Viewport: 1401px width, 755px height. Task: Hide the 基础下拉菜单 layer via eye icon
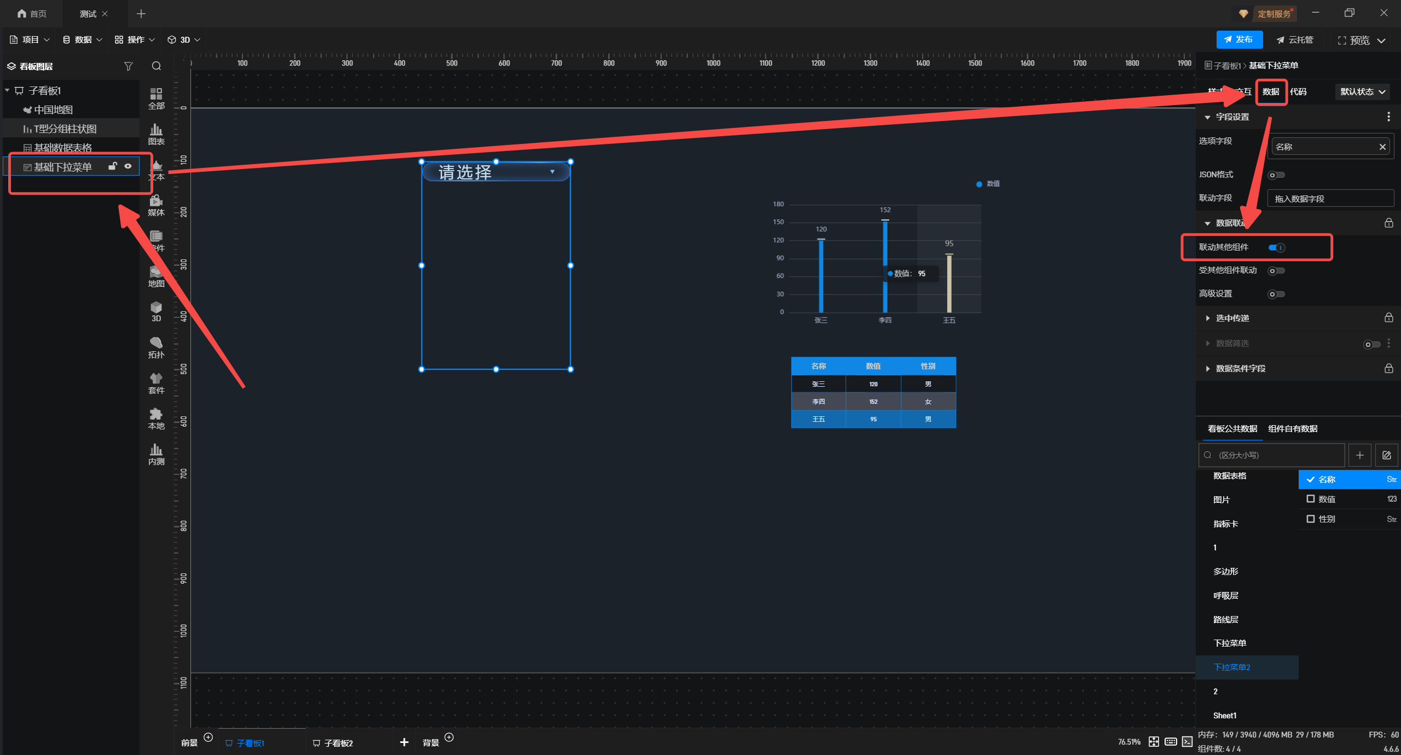pos(128,166)
